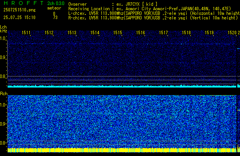Screen dimensions: 240x156
Task: Click the 1513 time marker
Action: (x=72, y=33)
